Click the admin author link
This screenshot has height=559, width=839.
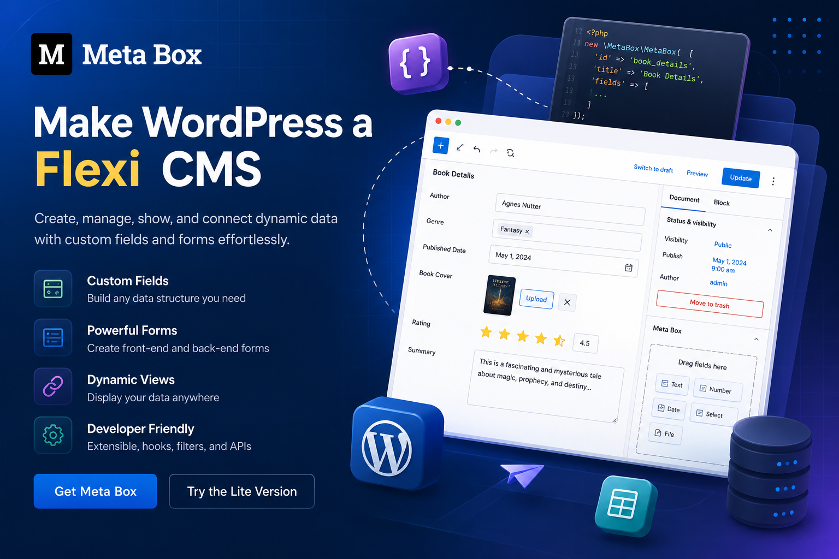click(718, 283)
